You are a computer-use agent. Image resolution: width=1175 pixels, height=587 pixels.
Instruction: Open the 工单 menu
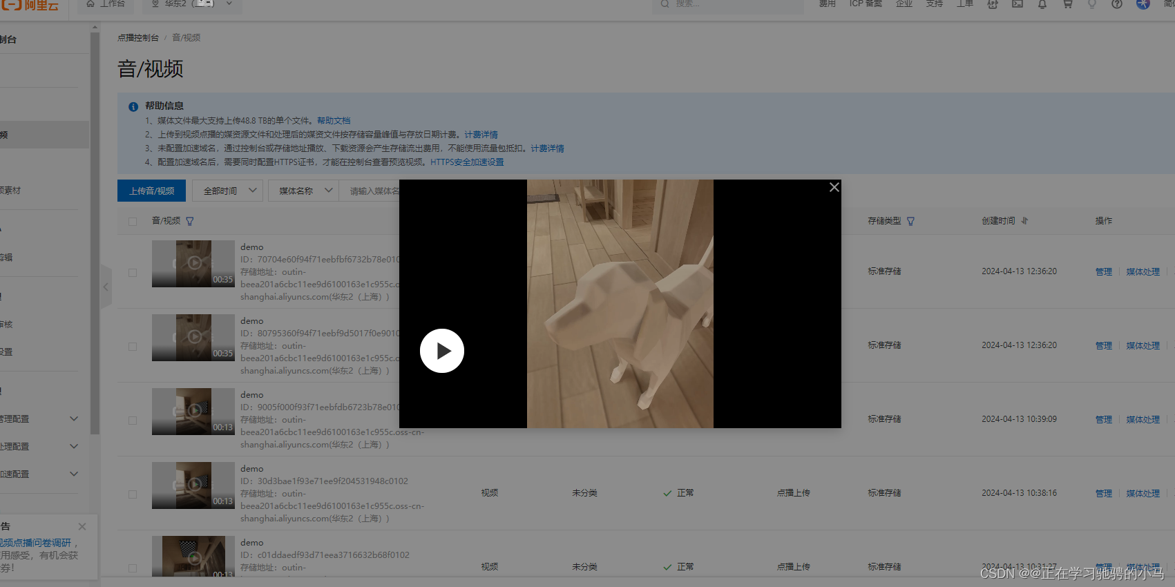click(964, 3)
